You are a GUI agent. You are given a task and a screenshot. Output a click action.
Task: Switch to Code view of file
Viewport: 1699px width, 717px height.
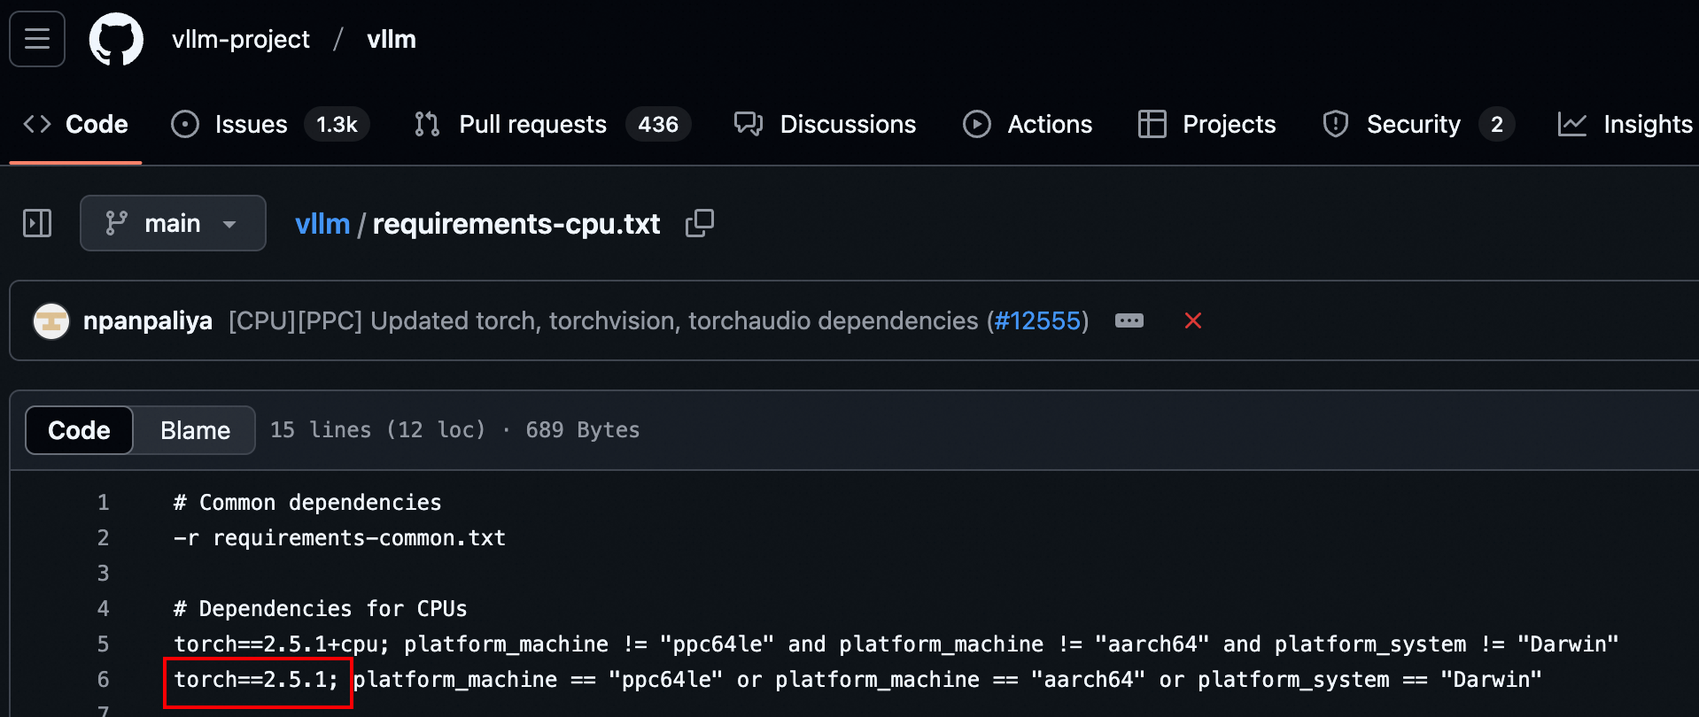point(79,430)
